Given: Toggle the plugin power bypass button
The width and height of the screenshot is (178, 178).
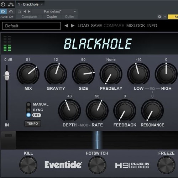Looking at the screenshot, I should click(x=3, y=12).
